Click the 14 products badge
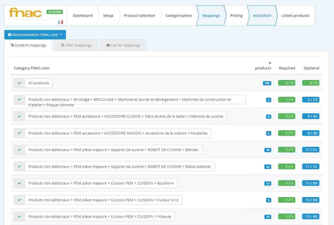Image resolution: width=334 pixels, height=225 pixels. point(268,217)
